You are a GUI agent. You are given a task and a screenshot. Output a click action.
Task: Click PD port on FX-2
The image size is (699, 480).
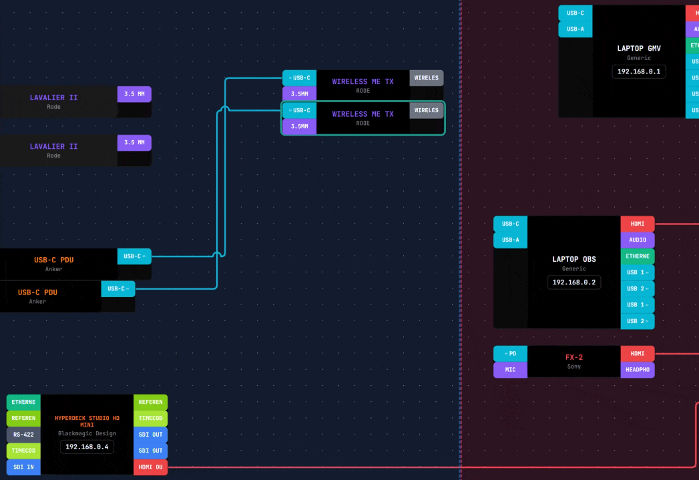pos(510,353)
